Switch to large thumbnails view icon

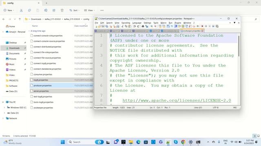point(258,136)
